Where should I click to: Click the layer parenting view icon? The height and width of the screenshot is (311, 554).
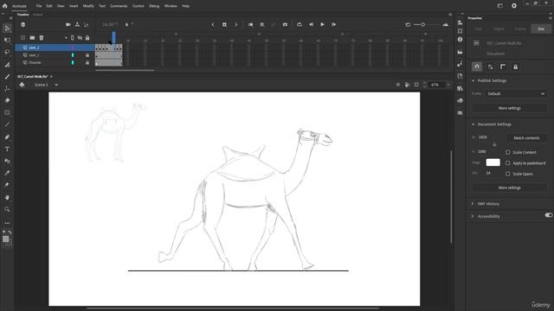pyautogui.click(x=77, y=25)
